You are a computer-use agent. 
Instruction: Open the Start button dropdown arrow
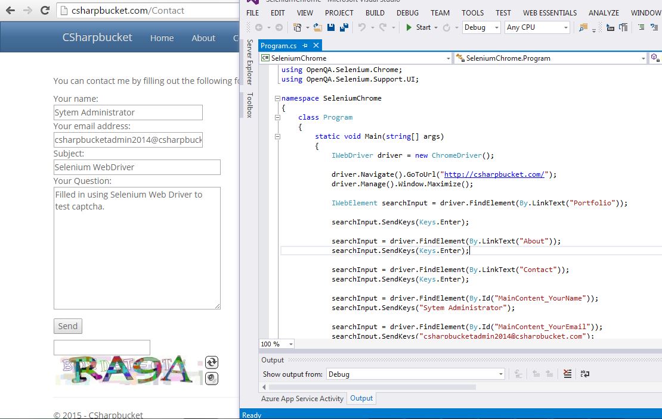[x=436, y=27]
